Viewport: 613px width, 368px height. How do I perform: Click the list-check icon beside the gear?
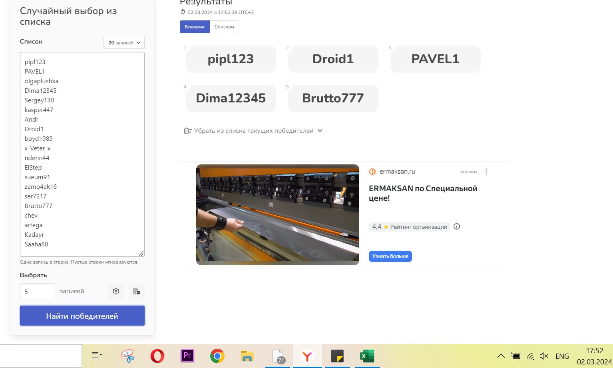[137, 291]
